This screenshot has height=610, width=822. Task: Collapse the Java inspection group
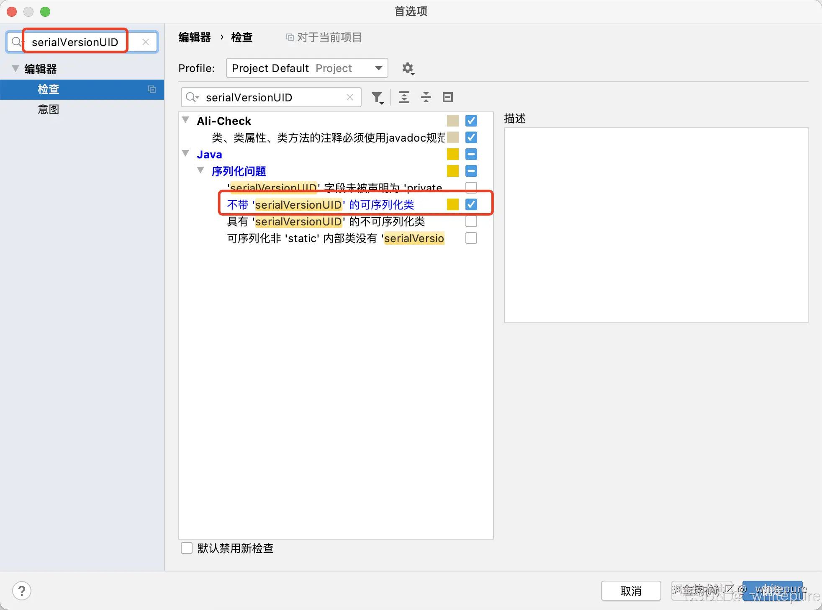tap(185, 153)
